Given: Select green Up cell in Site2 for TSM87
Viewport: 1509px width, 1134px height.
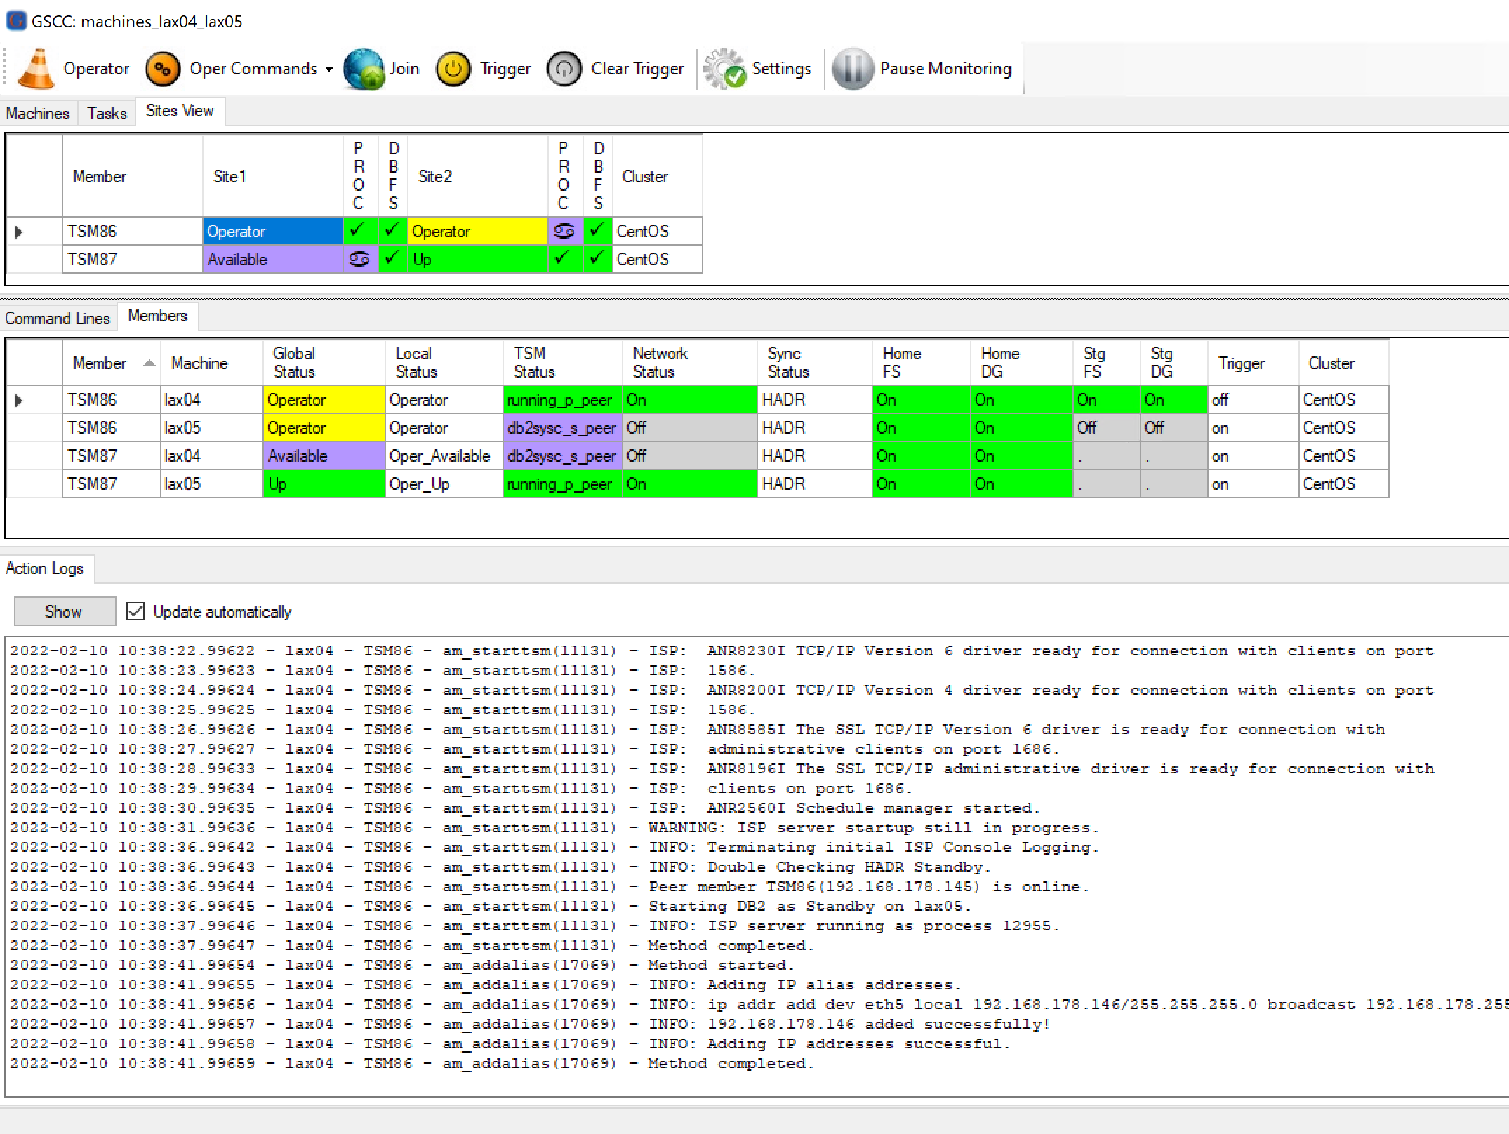Looking at the screenshot, I should 477,259.
